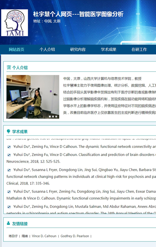
Task: Click the bullet icon for the 'dynamic functional network connectivity' entry
Action: (x=9, y=147)
